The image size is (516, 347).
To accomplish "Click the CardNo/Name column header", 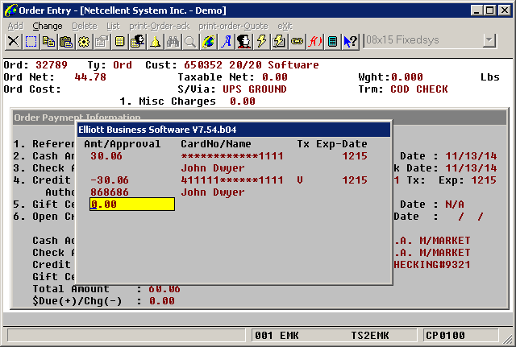I will 216,143.
